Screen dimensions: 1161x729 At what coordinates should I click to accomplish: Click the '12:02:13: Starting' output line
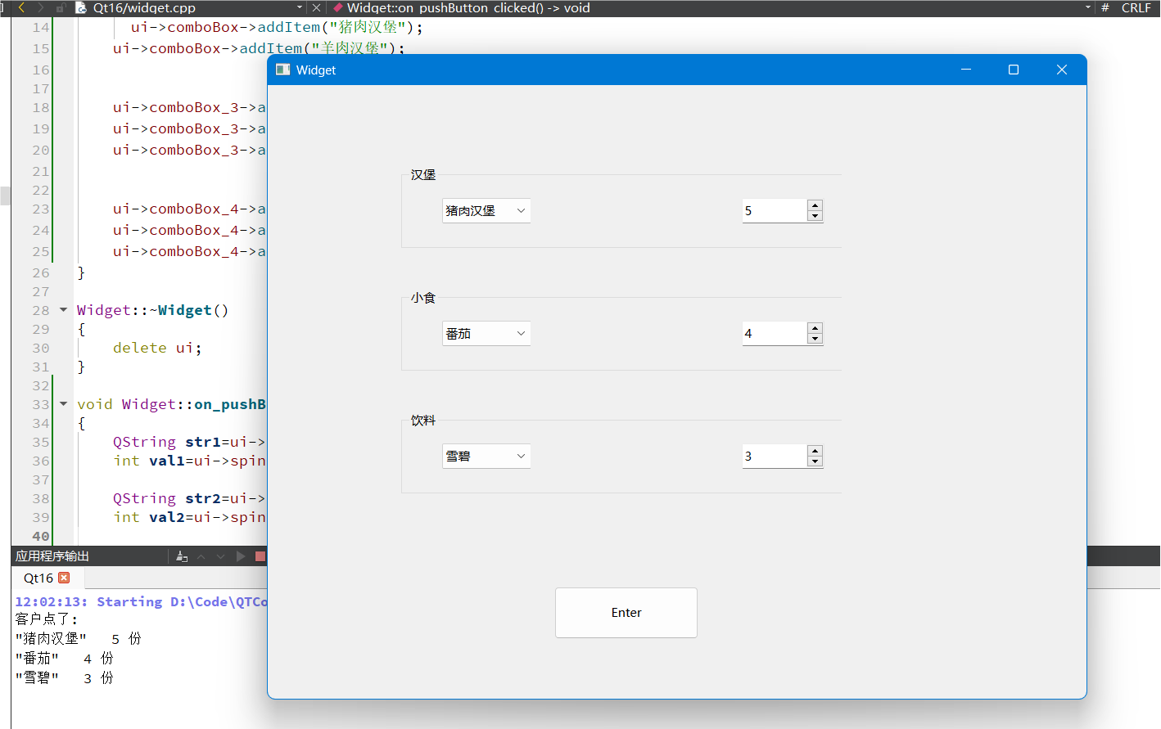point(141,601)
